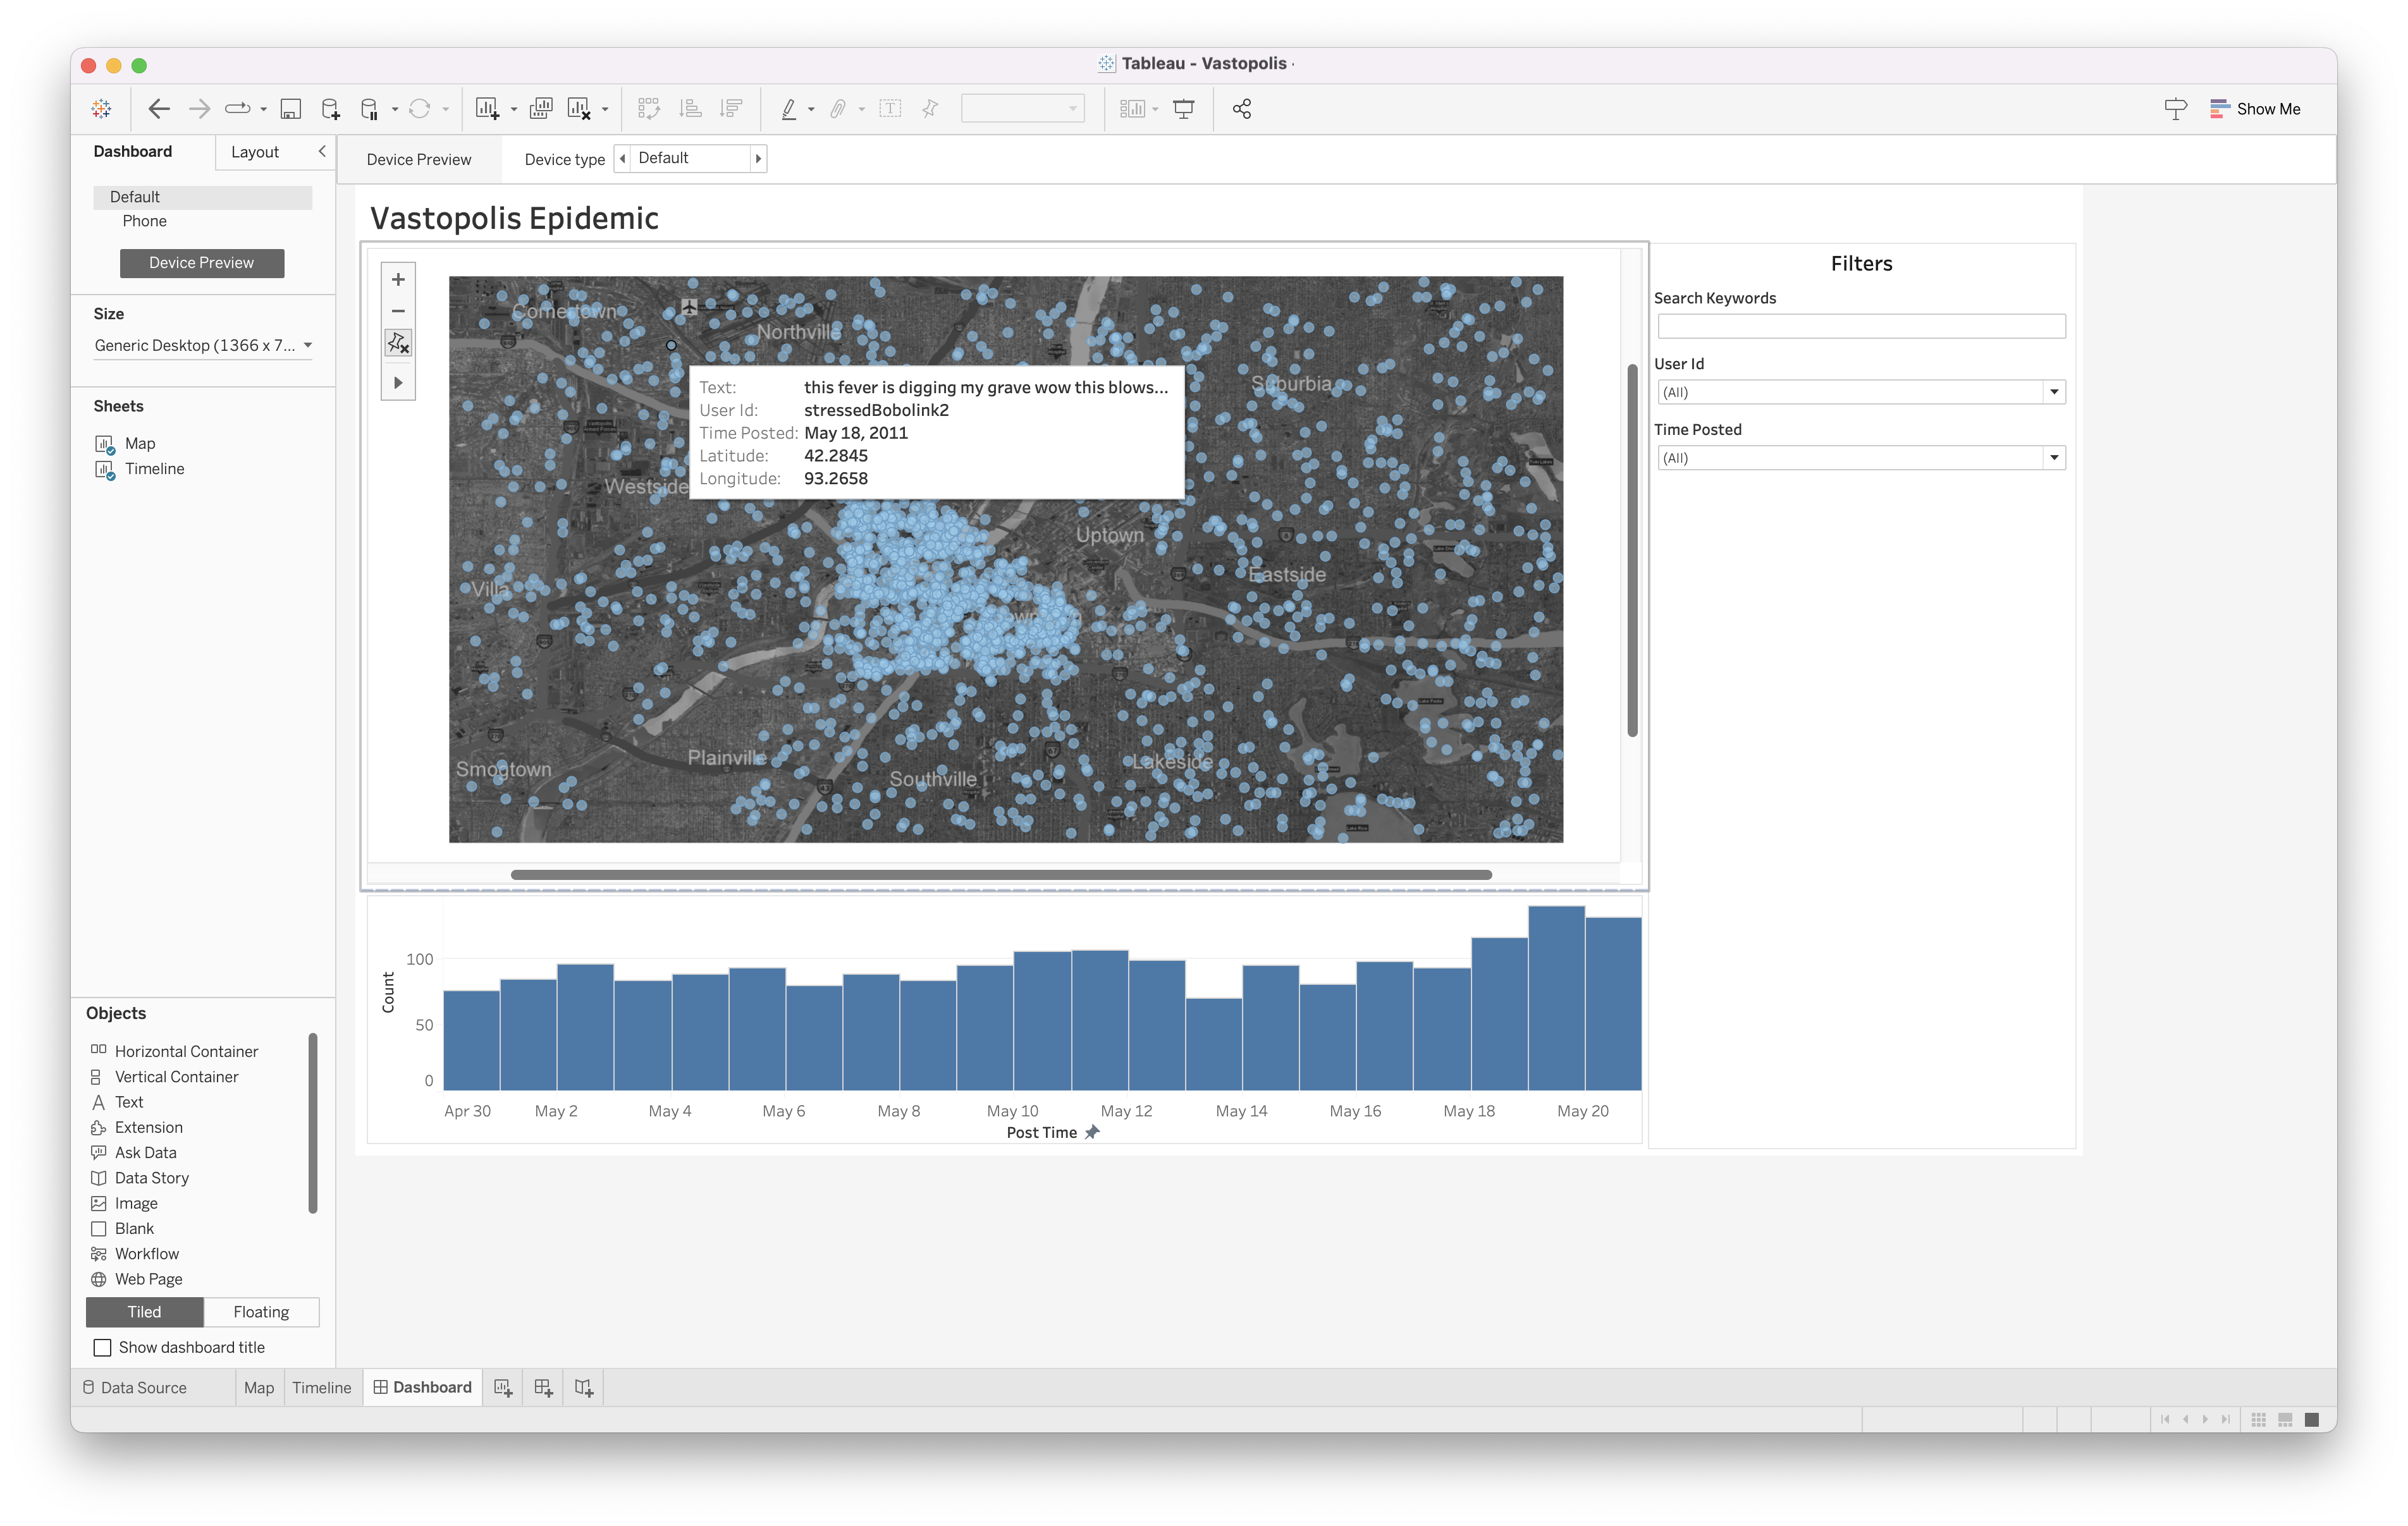
Task: Open the Timeline sheet tab
Action: (x=321, y=1387)
